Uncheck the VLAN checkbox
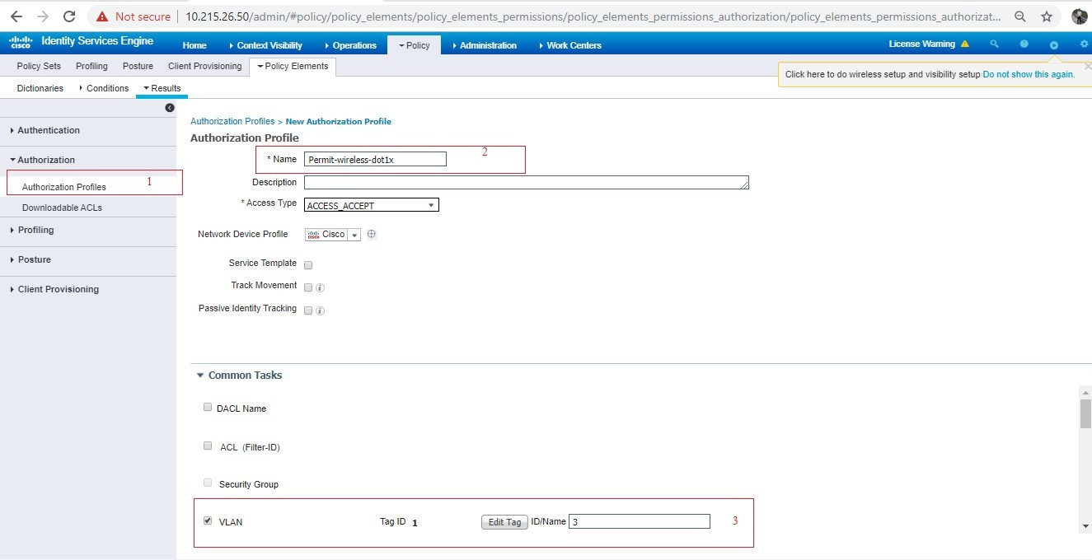Viewport: 1092px width, 560px height. point(208,520)
